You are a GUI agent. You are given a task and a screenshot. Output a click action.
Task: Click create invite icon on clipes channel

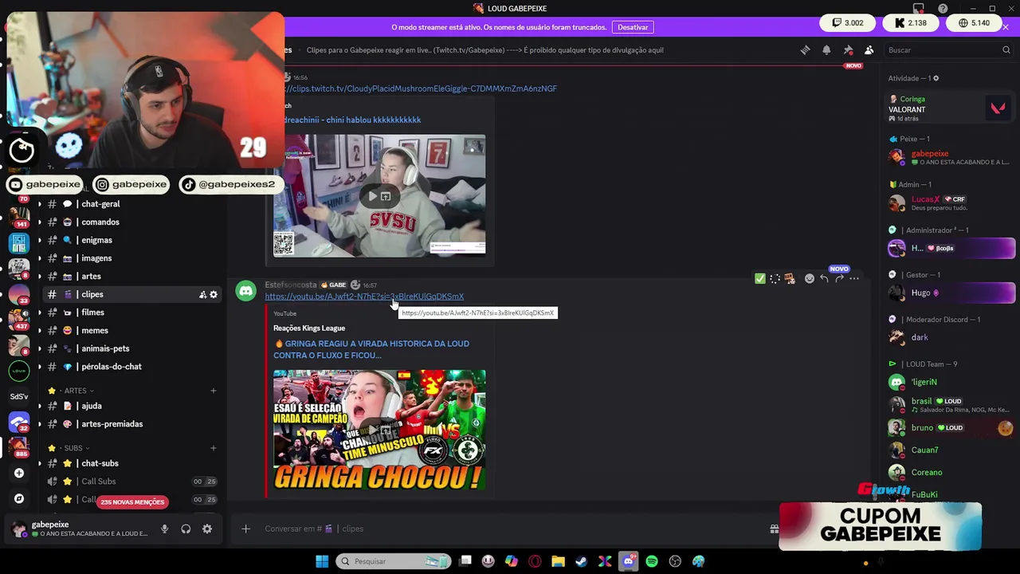pyautogui.click(x=202, y=294)
